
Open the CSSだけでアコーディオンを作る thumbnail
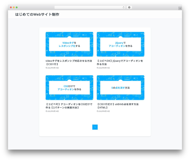pyautogui.click(x=70, y=88)
